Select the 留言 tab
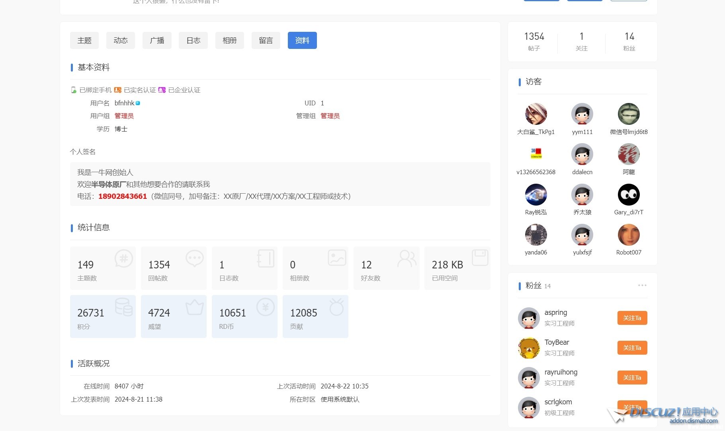The width and height of the screenshot is (725, 431). point(266,41)
